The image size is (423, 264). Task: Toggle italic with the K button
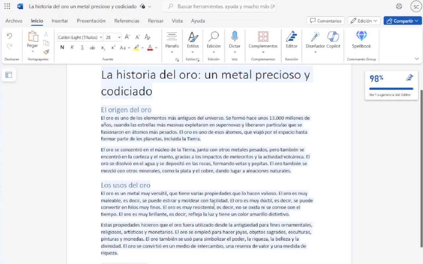point(72,47)
